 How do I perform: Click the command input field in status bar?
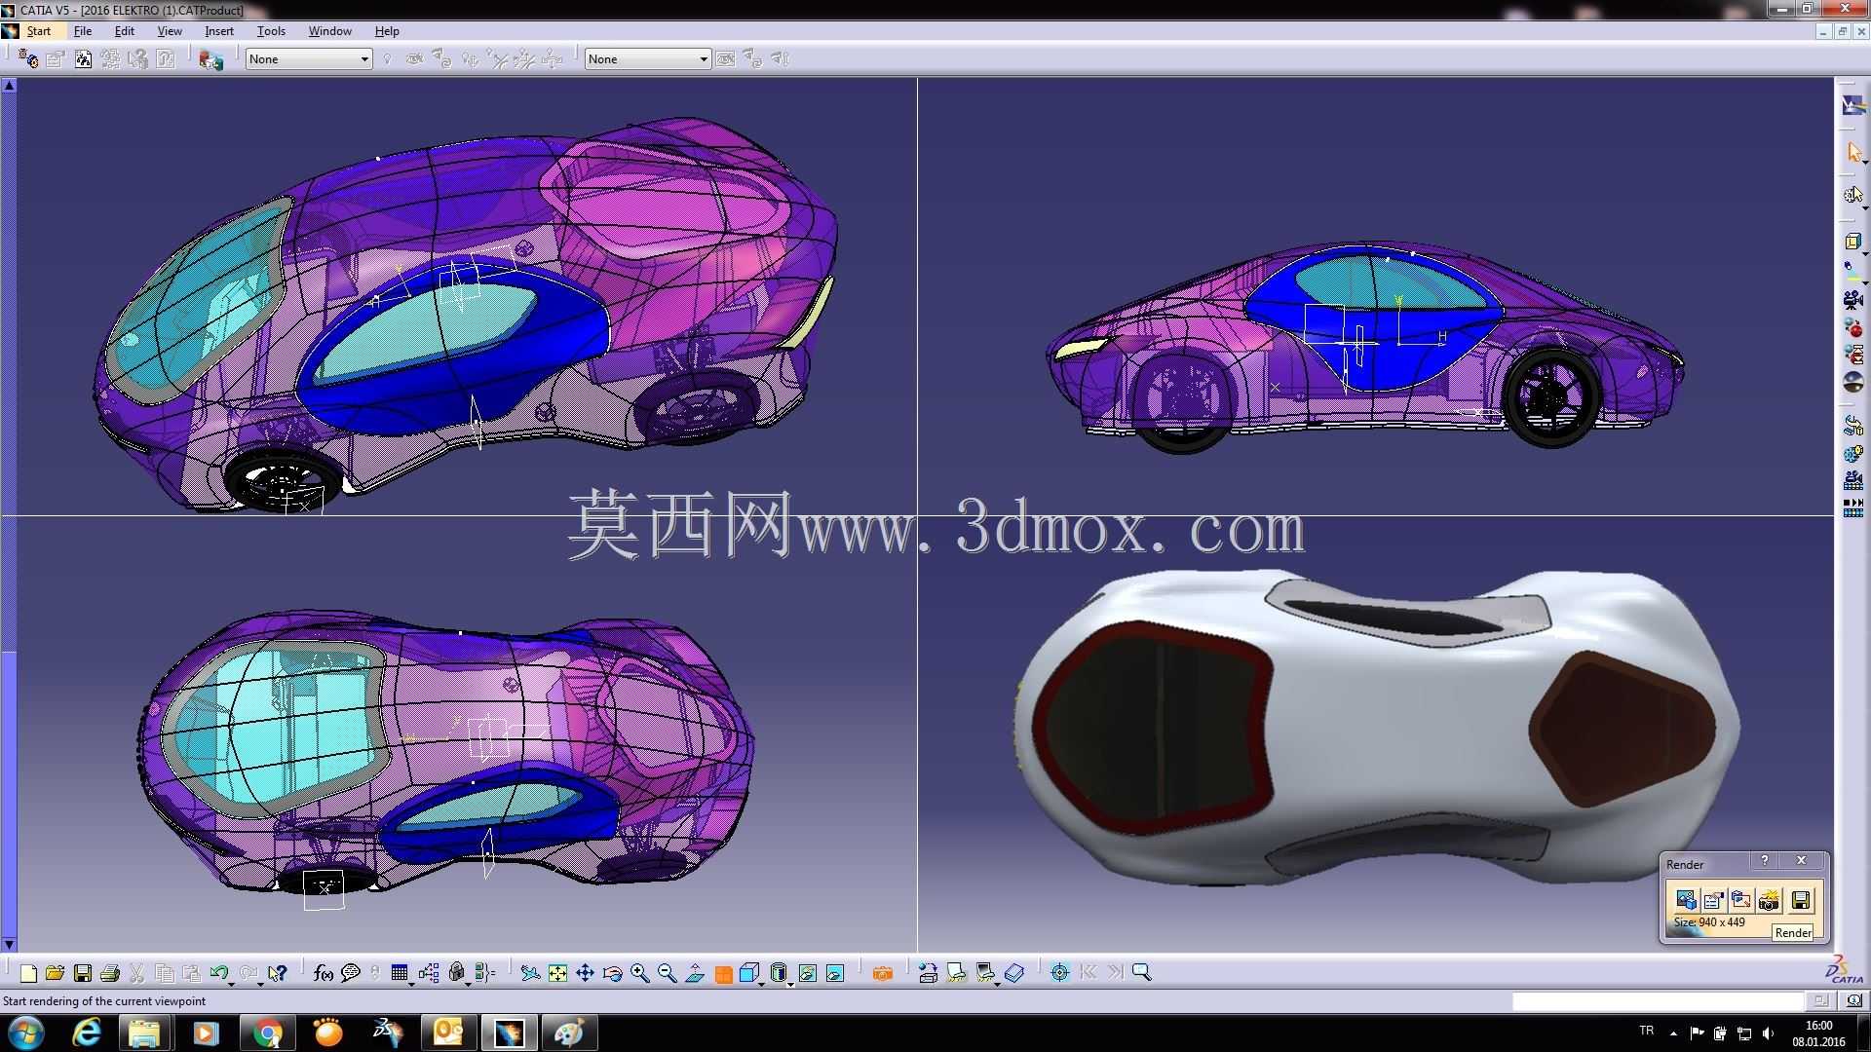pos(1659,1000)
